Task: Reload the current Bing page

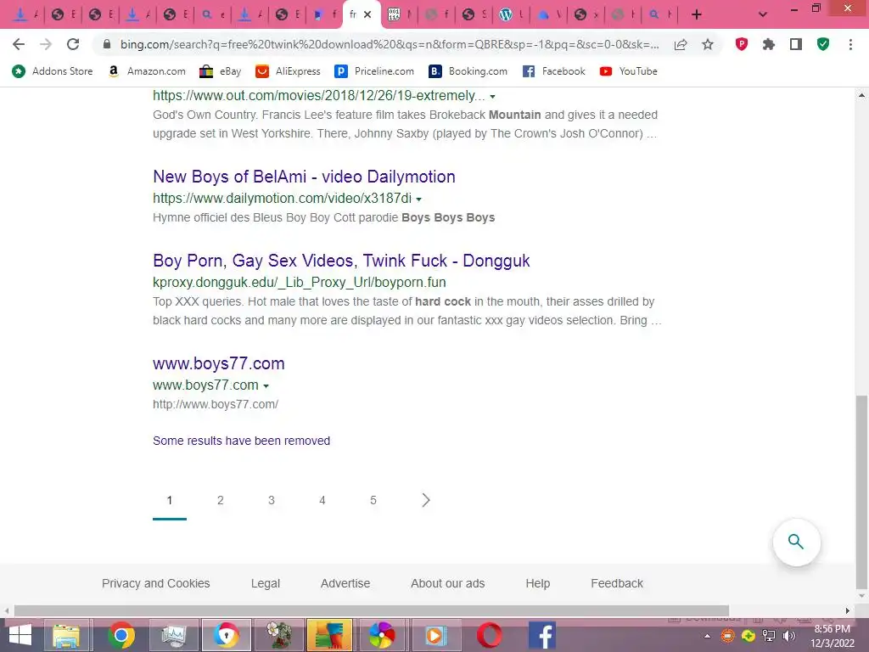Action: (73, 44)
